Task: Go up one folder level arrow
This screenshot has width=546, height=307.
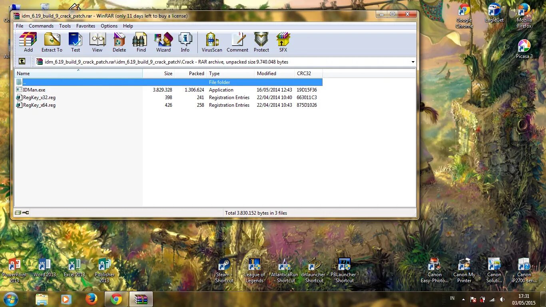Action: pos(22,62)
